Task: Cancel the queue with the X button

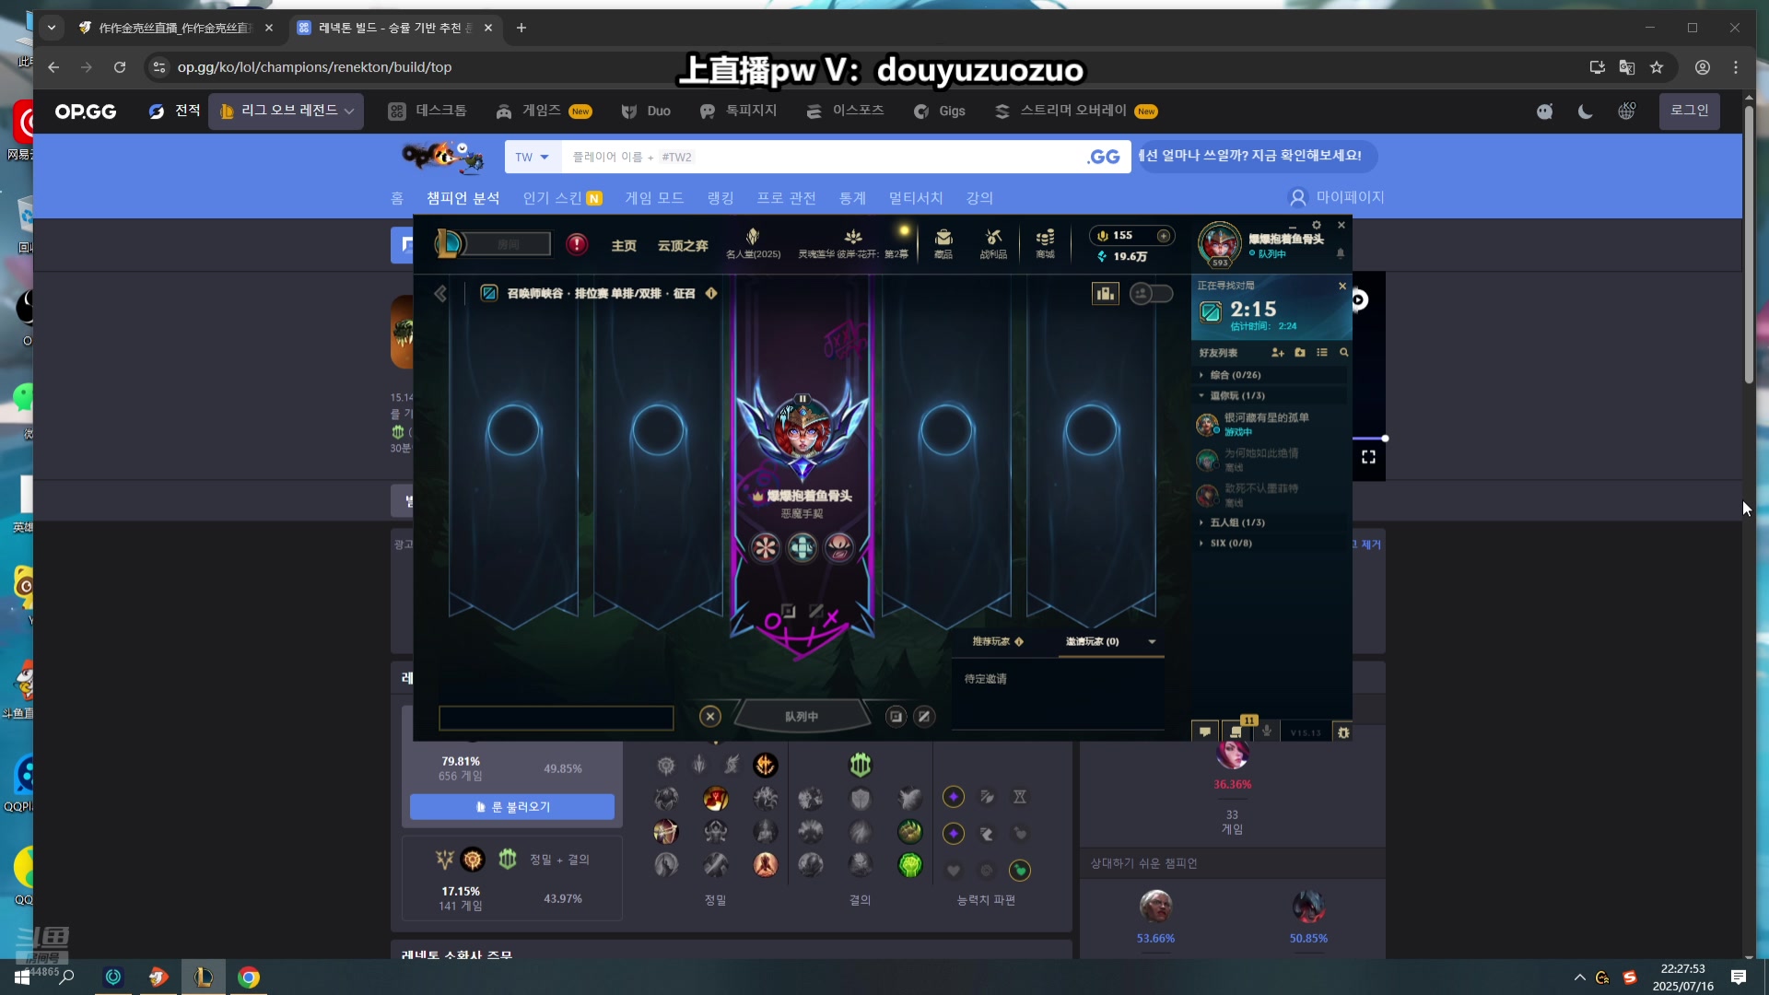Action: pyautogui.click(x=709, y=717)
